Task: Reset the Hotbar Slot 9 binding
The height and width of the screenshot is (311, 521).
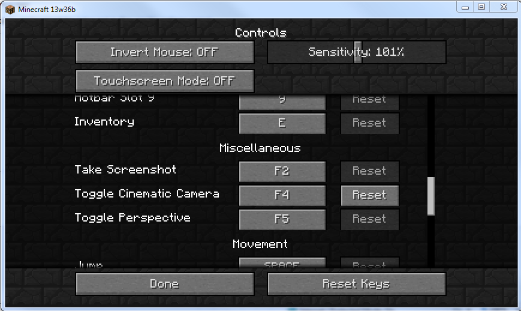Action: click(369, 102)
